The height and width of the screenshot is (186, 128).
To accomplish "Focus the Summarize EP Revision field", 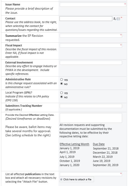I will [x=91, y=35].
